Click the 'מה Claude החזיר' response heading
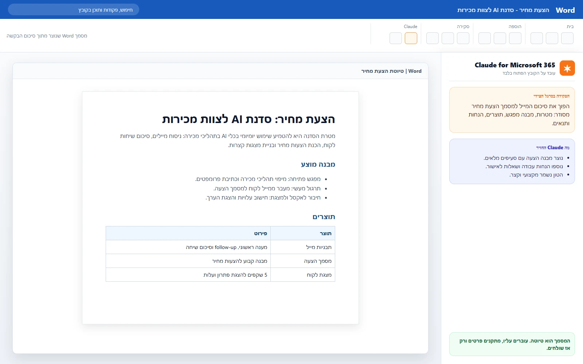The image size is (583, 364). 552,147
